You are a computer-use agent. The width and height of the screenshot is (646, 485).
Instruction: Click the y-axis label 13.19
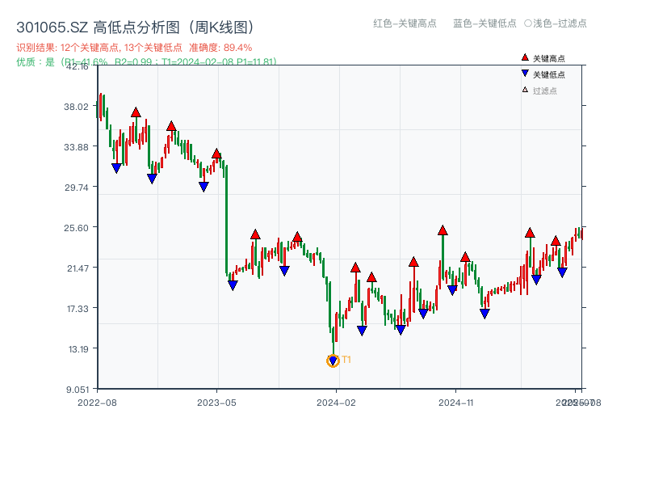(78, 349)
